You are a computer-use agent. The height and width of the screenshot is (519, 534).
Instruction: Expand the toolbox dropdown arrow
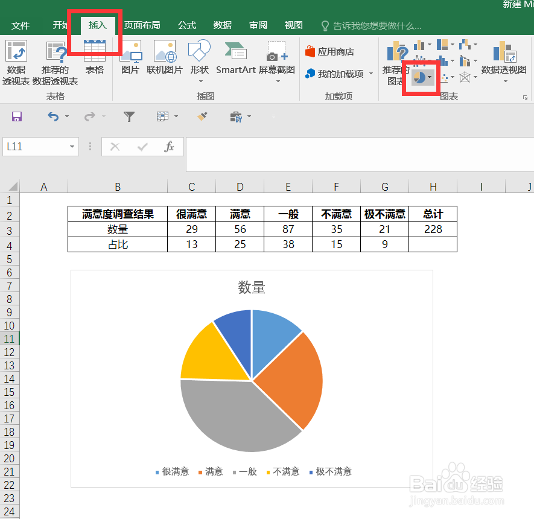[x=249, y=116]
